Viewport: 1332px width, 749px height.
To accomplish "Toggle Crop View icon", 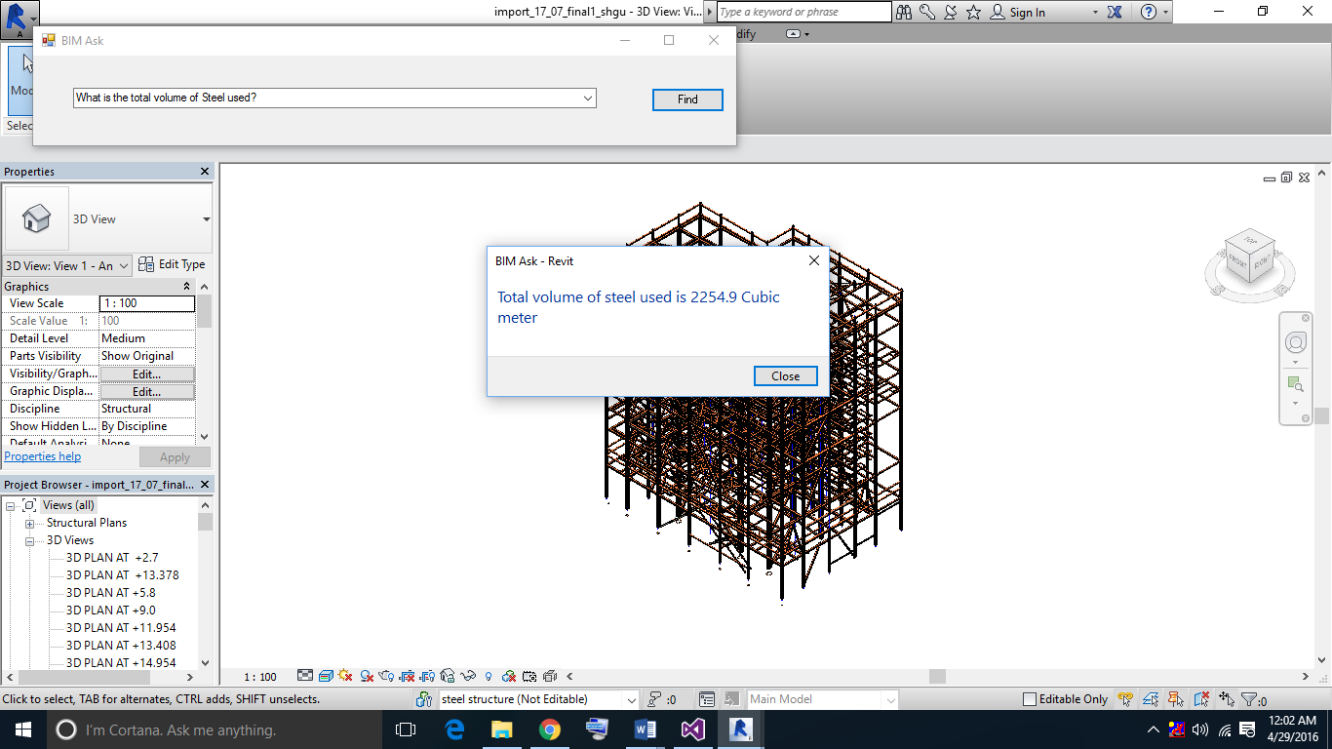I will pyautogui.click(x=407, y=676).
